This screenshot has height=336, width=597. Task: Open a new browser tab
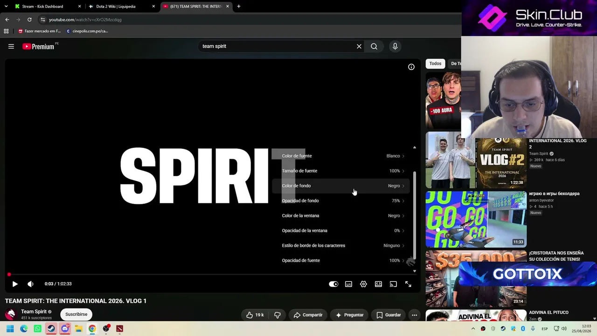coord(239,7)
